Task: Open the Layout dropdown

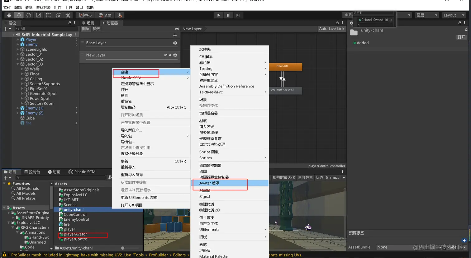Action: 454,15
